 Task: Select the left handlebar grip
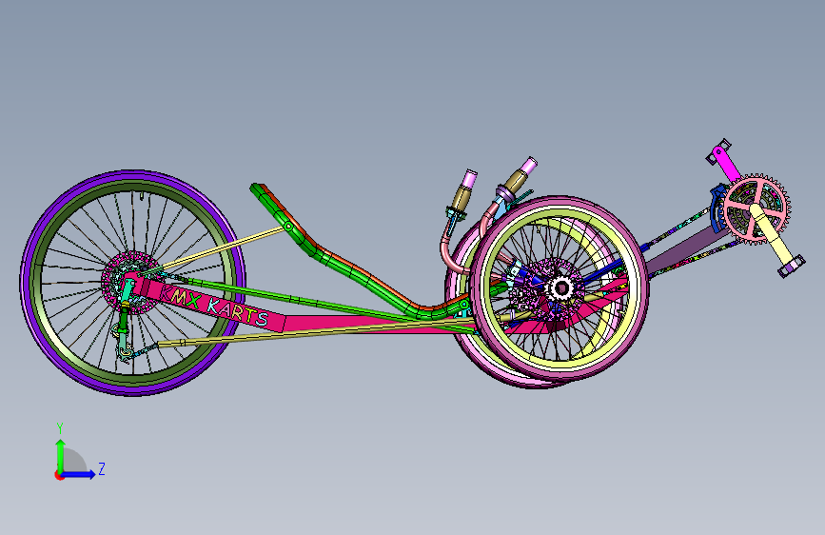[465, 191]
